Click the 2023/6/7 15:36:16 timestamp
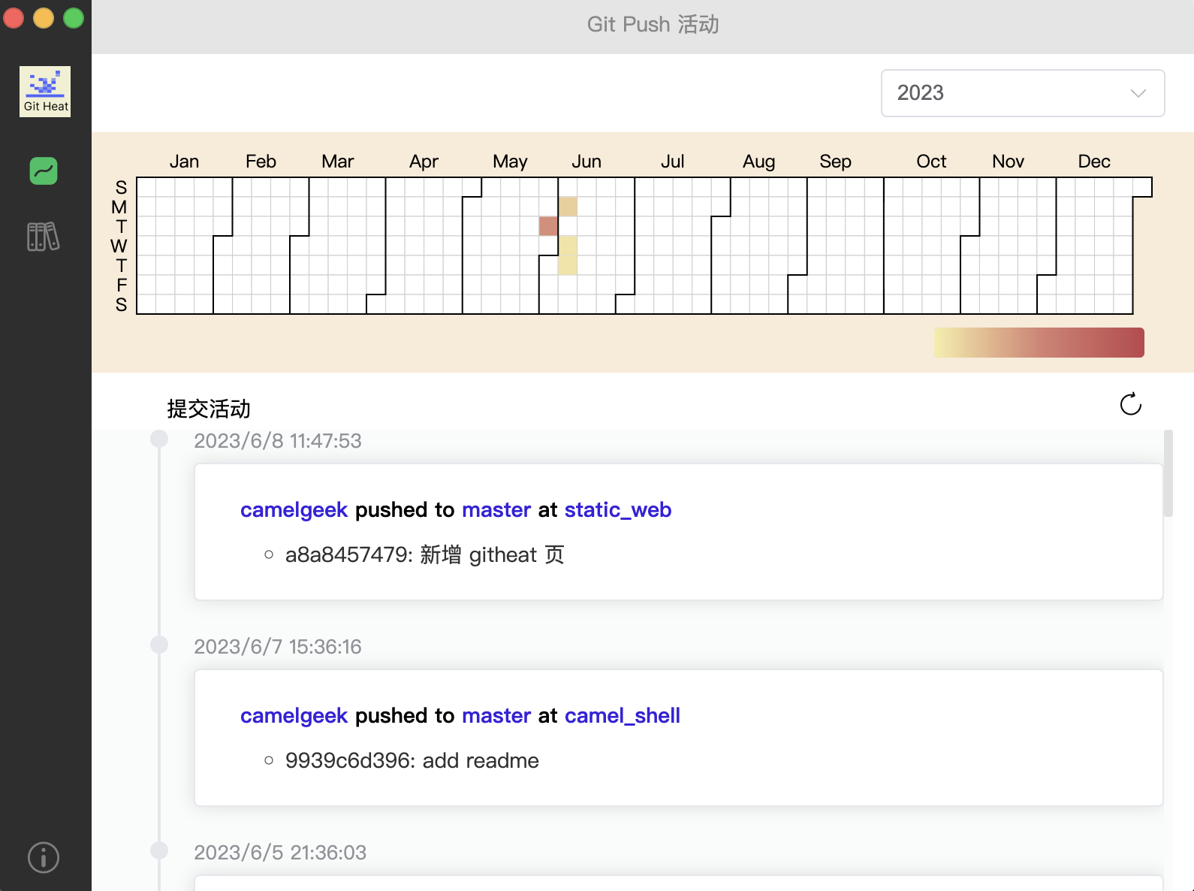The height and width of the screenshot is (891, 1194). point(278,647)
